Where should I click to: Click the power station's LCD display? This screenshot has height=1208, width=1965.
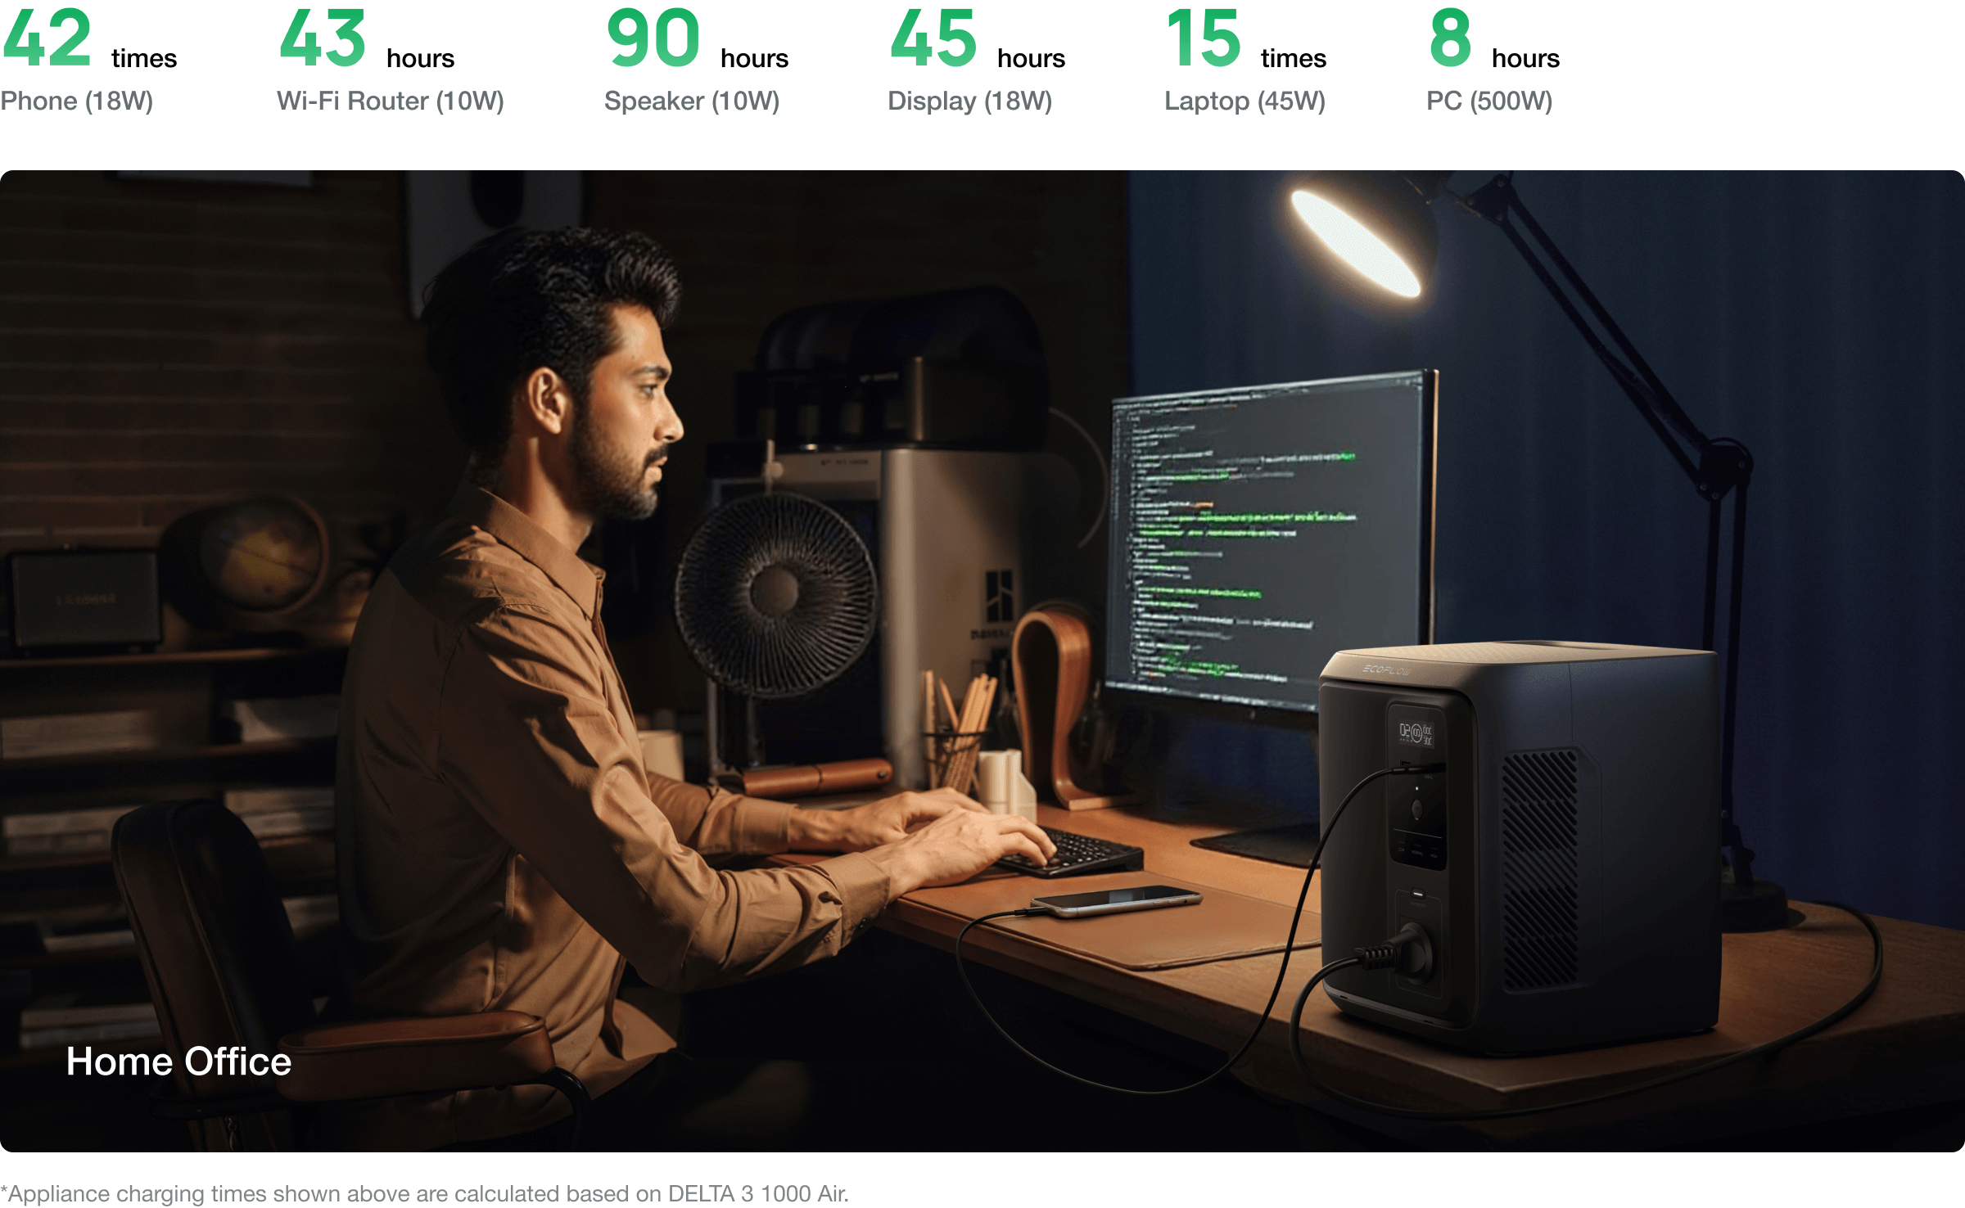1415,733
